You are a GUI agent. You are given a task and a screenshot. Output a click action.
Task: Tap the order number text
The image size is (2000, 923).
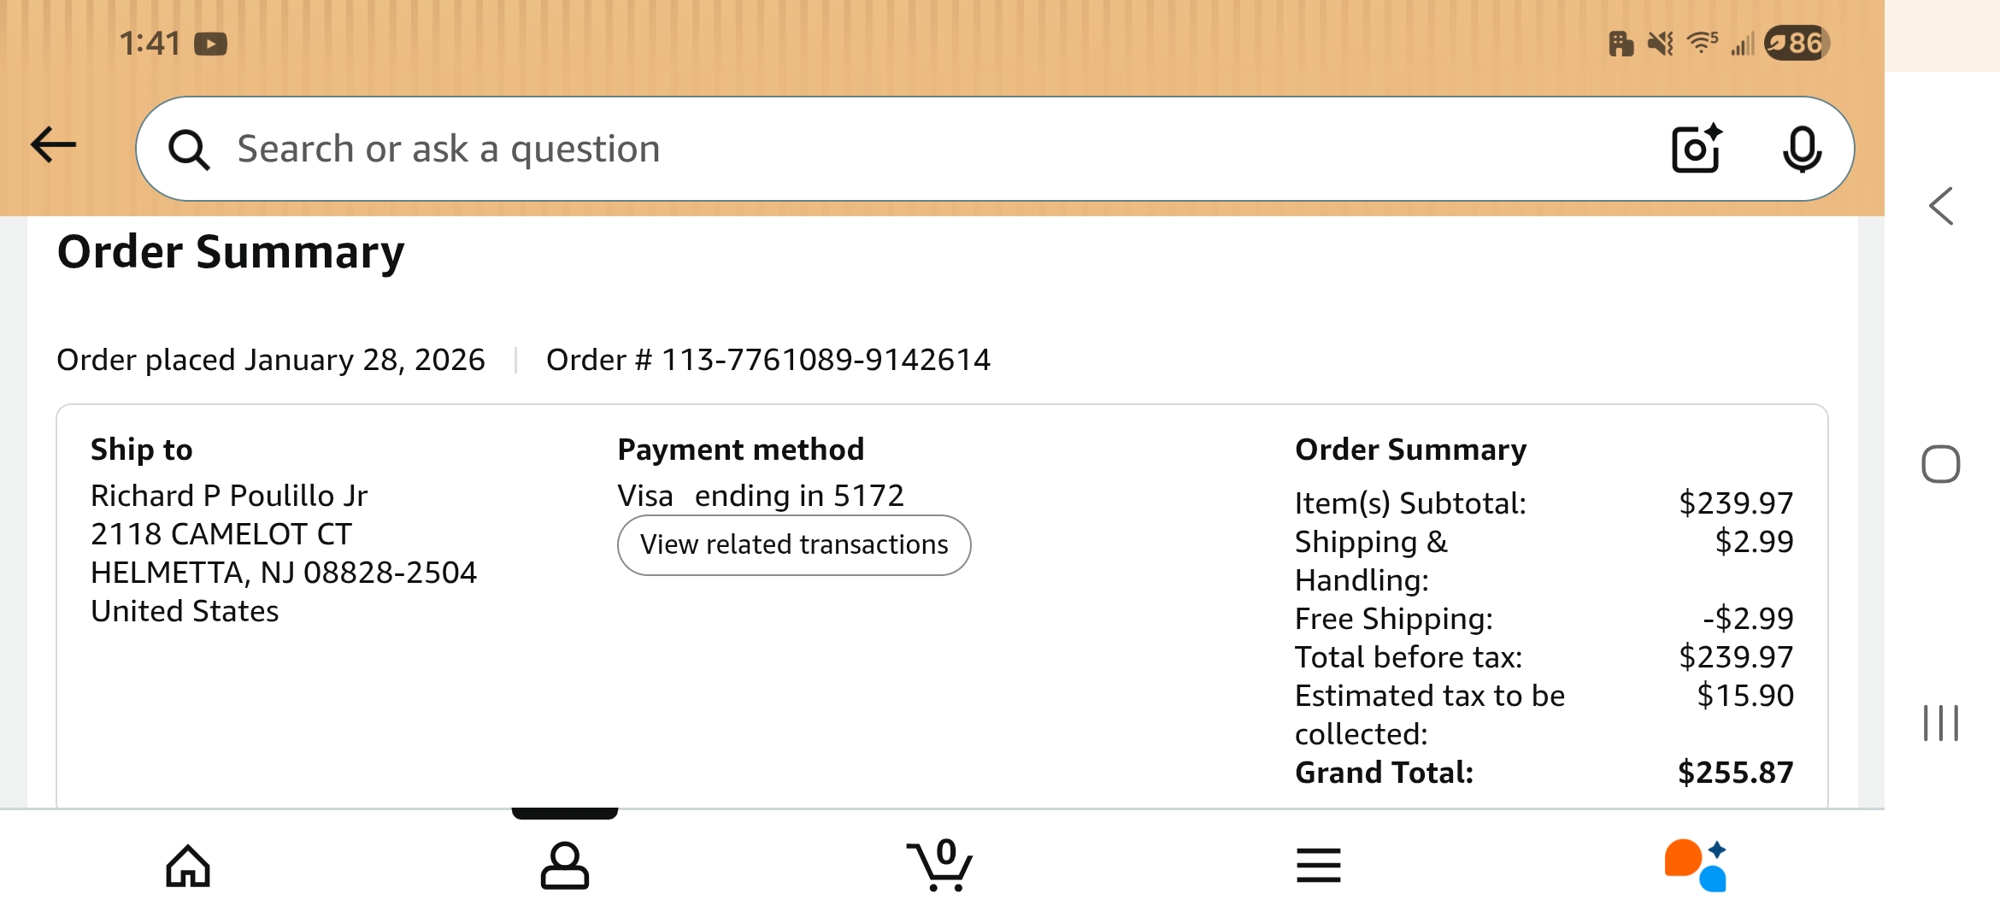click(768, 360)
